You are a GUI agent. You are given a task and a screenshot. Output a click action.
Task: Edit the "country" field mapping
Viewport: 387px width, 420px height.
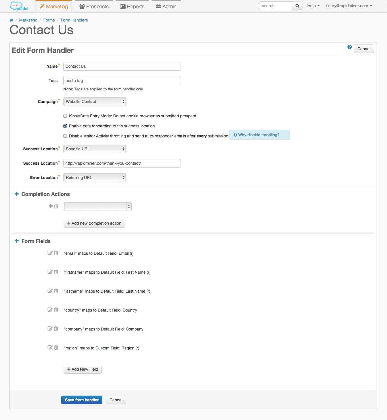point(50,310)
